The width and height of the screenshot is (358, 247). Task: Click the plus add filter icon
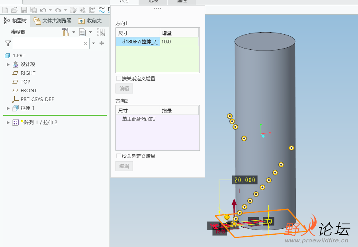coord(102,43)
